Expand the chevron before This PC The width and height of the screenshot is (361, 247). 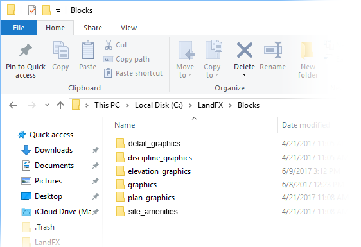coord(87,106)
